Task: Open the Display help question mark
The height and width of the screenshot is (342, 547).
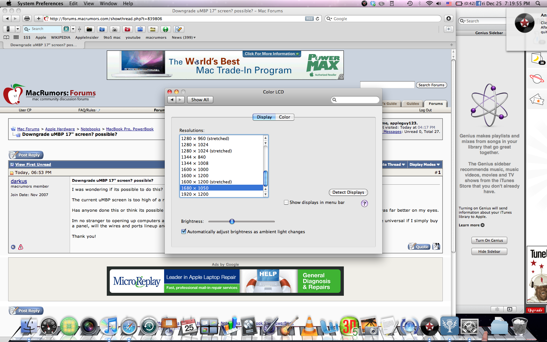Action: click(364, 204)
